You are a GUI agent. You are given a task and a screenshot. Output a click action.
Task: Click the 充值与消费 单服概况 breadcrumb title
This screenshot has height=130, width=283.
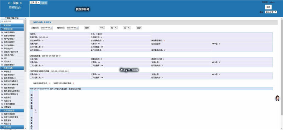click(42, 22)
